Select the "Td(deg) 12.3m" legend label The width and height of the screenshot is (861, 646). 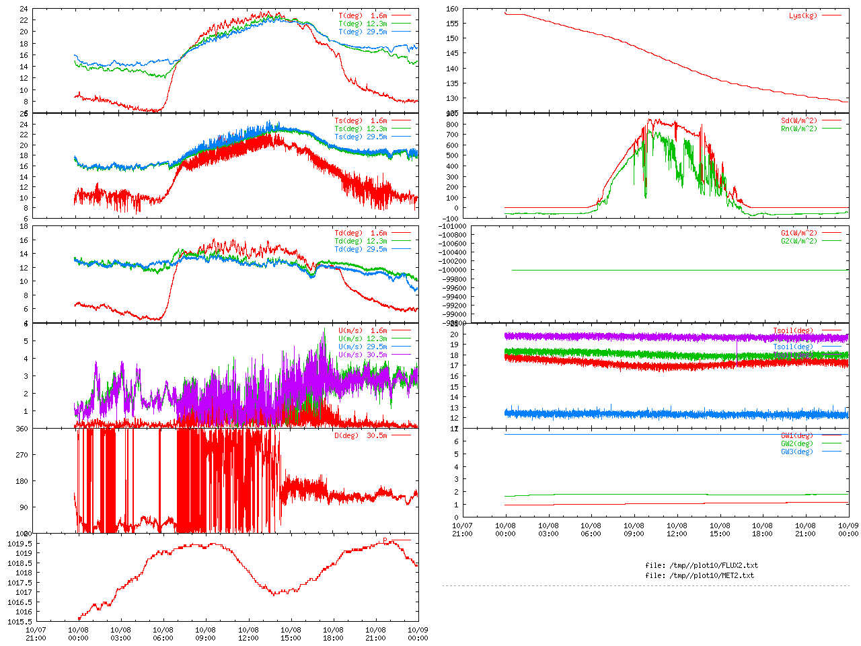361,241
